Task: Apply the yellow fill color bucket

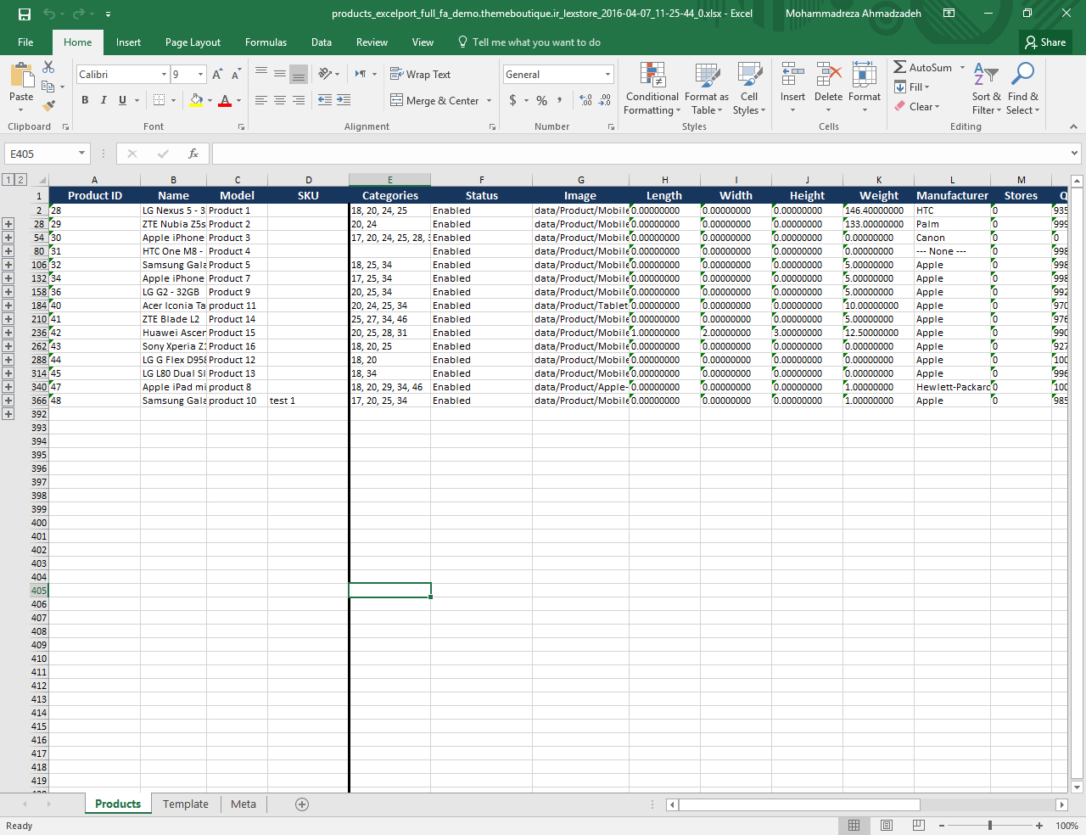Action: coord(196,100)
